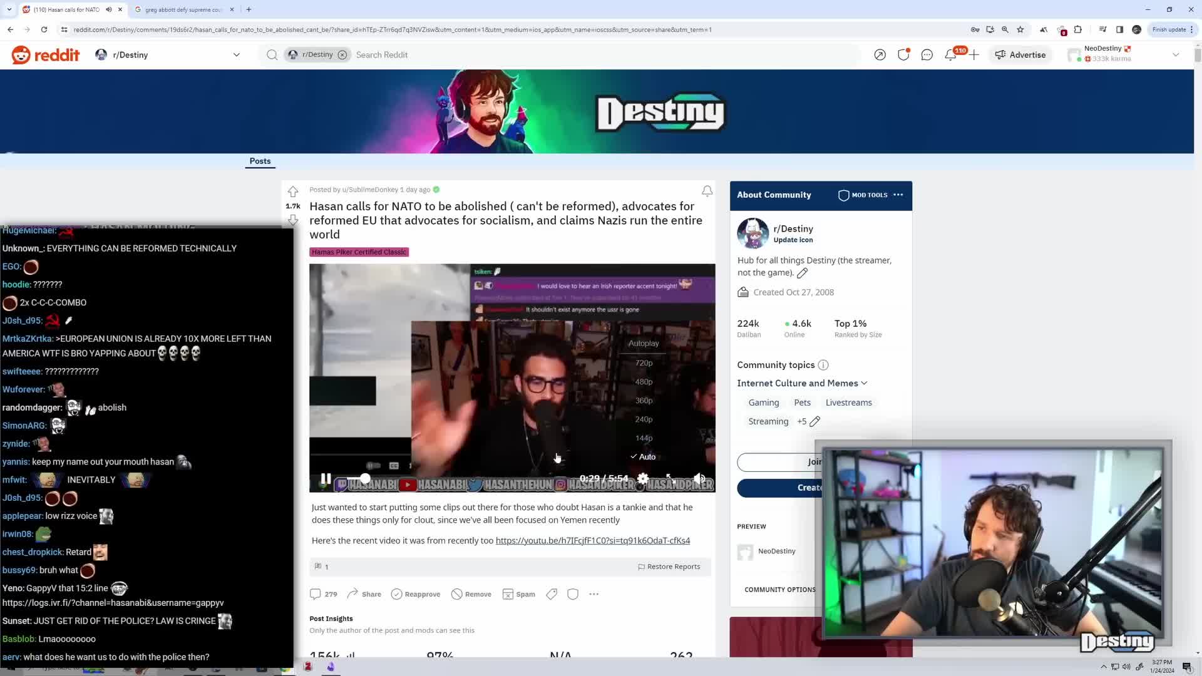
Task: Select 480p video quality
Action: (x=644, y=382)
